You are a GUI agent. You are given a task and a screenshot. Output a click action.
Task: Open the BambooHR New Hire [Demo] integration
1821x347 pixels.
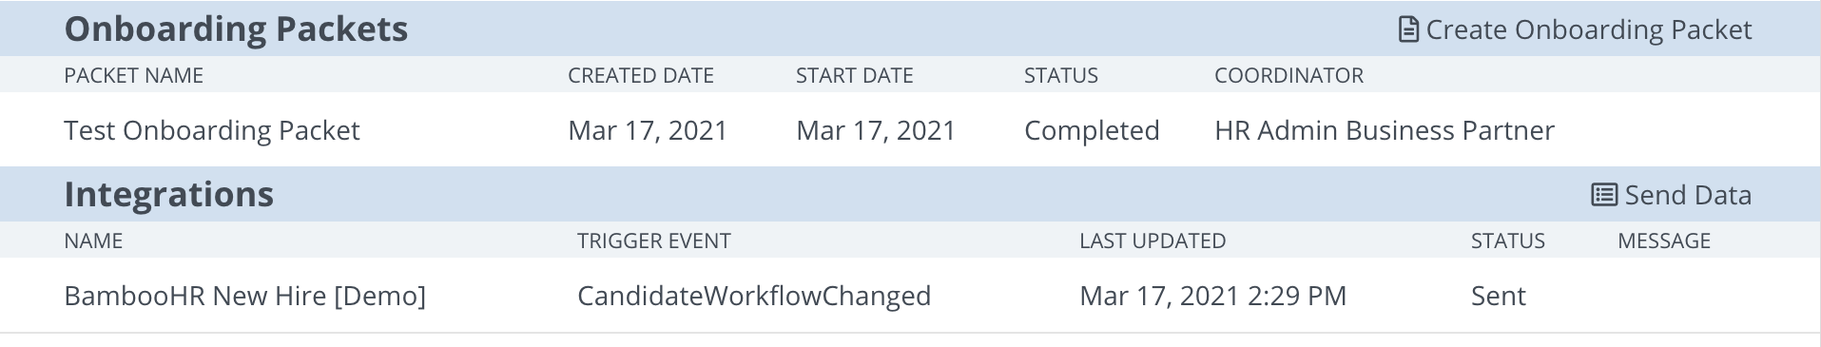click(x=244, y=296)
